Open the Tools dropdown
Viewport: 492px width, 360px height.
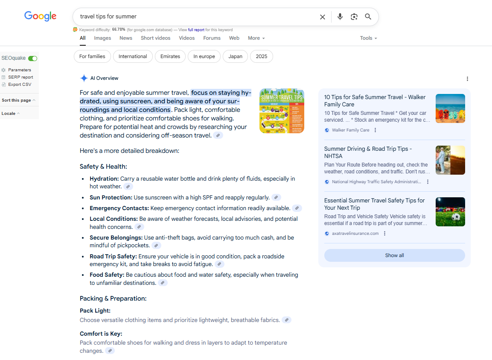(368, 38)
